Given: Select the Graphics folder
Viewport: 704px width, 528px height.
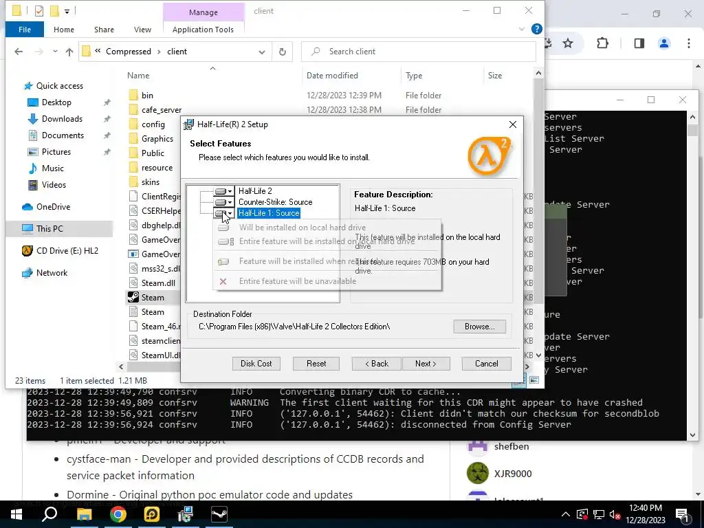Looking at the screenshot, I should click(157, 139).
